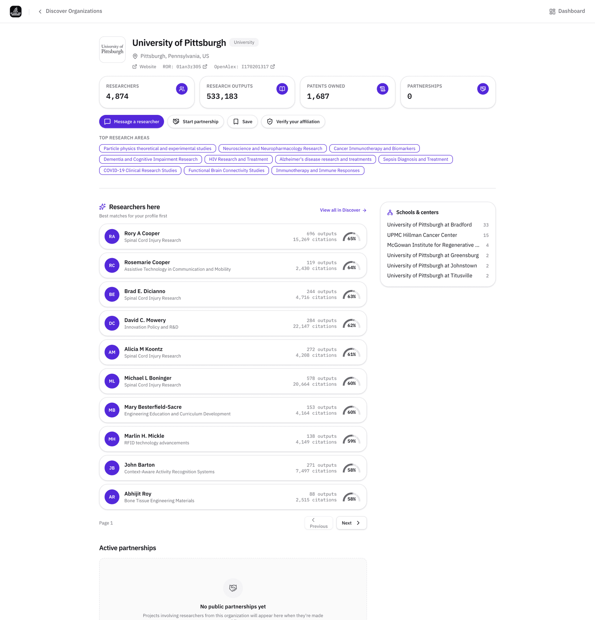Click the DC avatar icon

112,323
